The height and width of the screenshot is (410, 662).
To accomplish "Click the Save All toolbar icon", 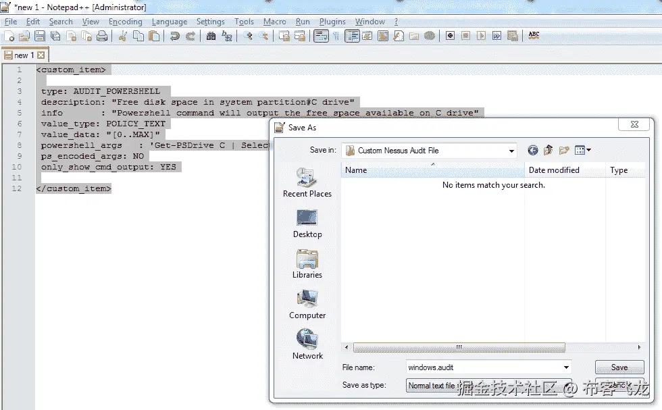I will [x=55, y=36].
